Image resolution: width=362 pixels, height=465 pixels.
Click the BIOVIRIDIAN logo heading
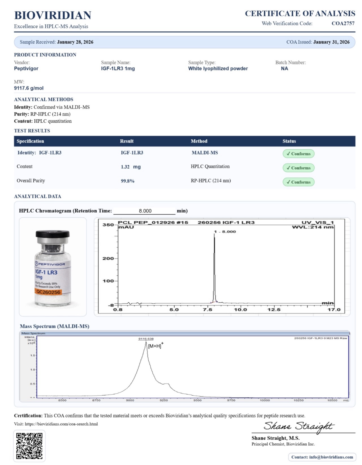pyautogui.click(x=53, y=15)
